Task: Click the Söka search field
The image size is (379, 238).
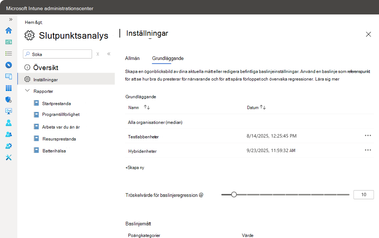Action: tap(58, 54)
